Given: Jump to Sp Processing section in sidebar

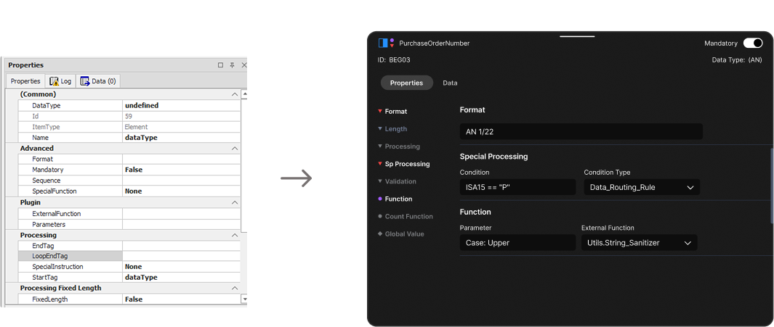Looking at the screenshot, I should [x=403, y=164].
